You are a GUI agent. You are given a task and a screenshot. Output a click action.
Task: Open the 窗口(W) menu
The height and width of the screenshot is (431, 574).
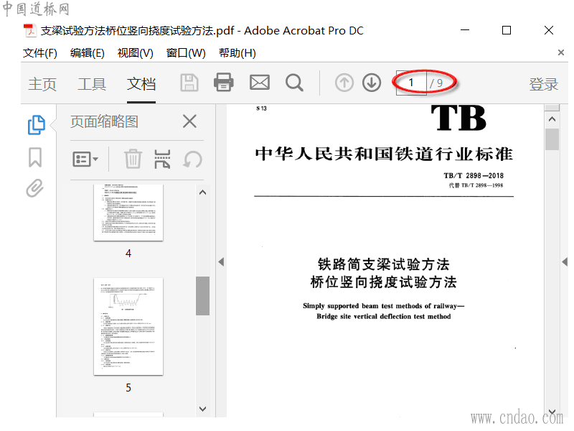pyautogui.click(x=186, y=53)
